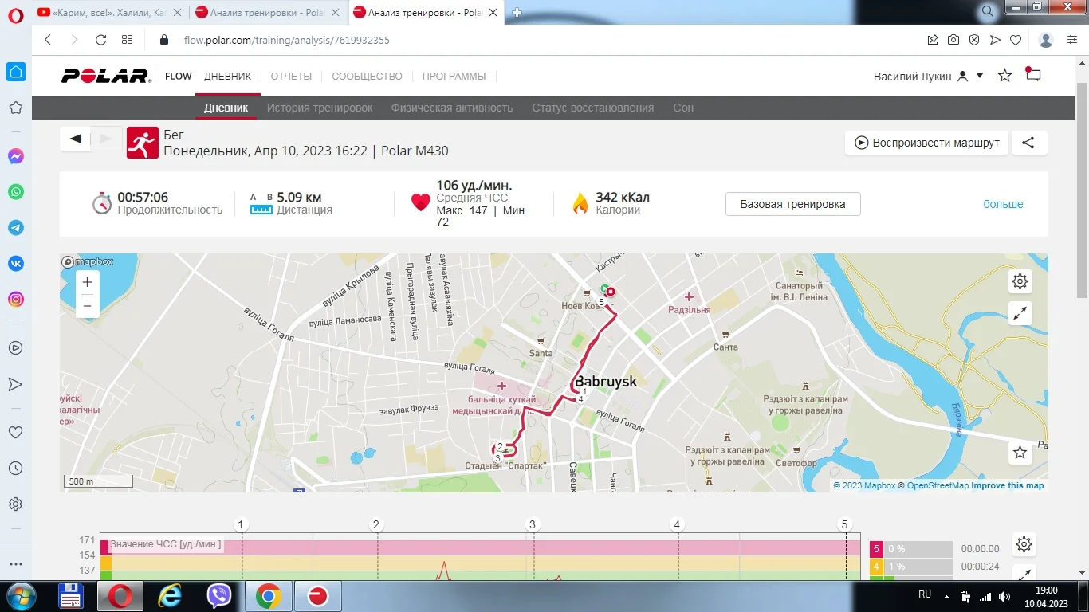The height and width of the screenshot is (612, 1089).
Task: Click the Search tabs magnifier icon
Action: 988,12
